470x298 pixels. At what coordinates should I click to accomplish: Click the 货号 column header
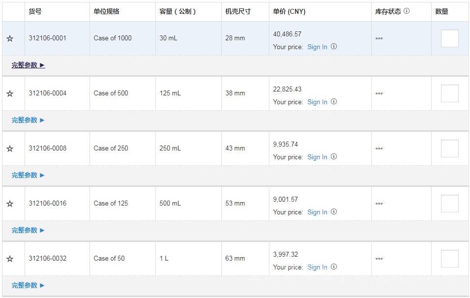pos(35,11)
